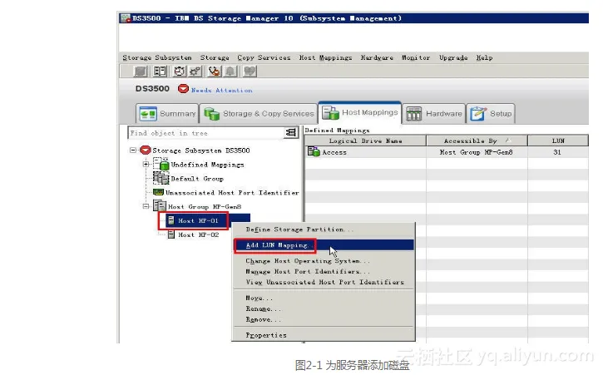The image size is (603, 375).
Task: Expand the Undefined Mappings tree node
Action: (x=146, y=165)
